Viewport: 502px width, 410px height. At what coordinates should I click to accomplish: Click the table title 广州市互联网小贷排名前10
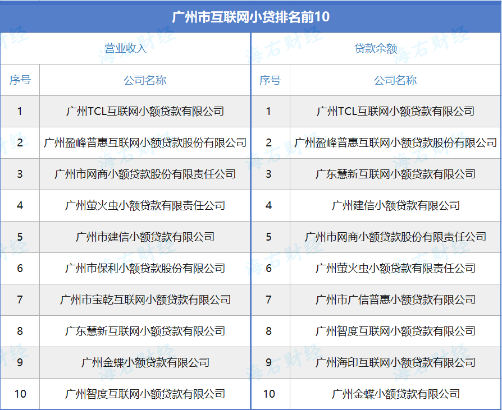click(250, 17)
